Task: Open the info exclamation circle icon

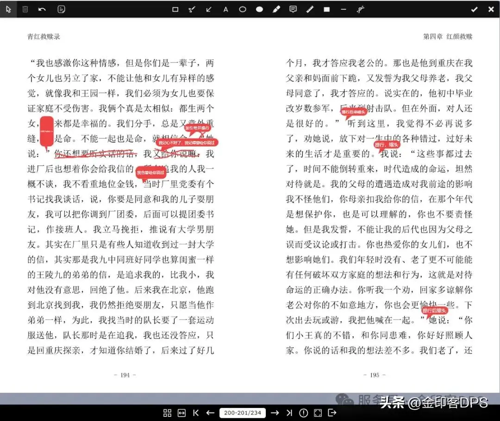Action: 304,413
